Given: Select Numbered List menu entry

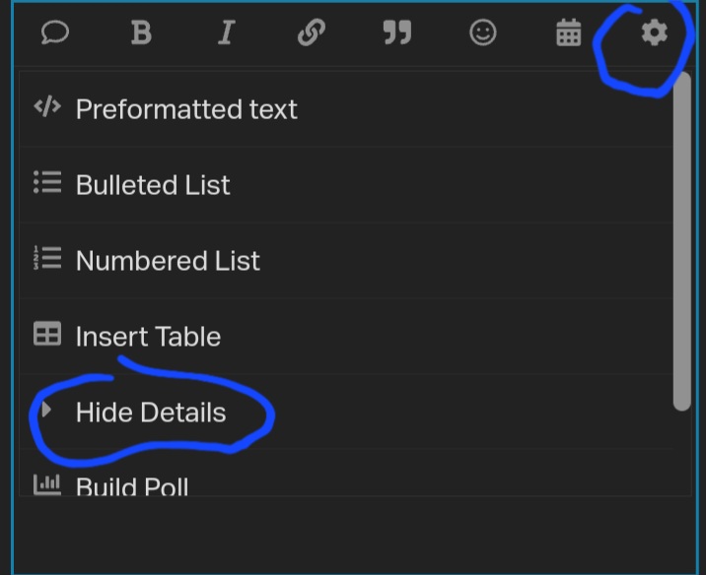Looking at the screenshot, I should point(168,261).
